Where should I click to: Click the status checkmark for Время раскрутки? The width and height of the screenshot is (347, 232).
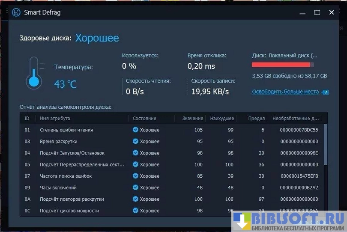tap(135, 141)
